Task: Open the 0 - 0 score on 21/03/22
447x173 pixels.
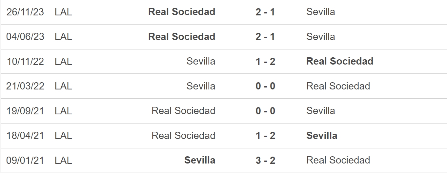Action: click(x=265, y=86)
